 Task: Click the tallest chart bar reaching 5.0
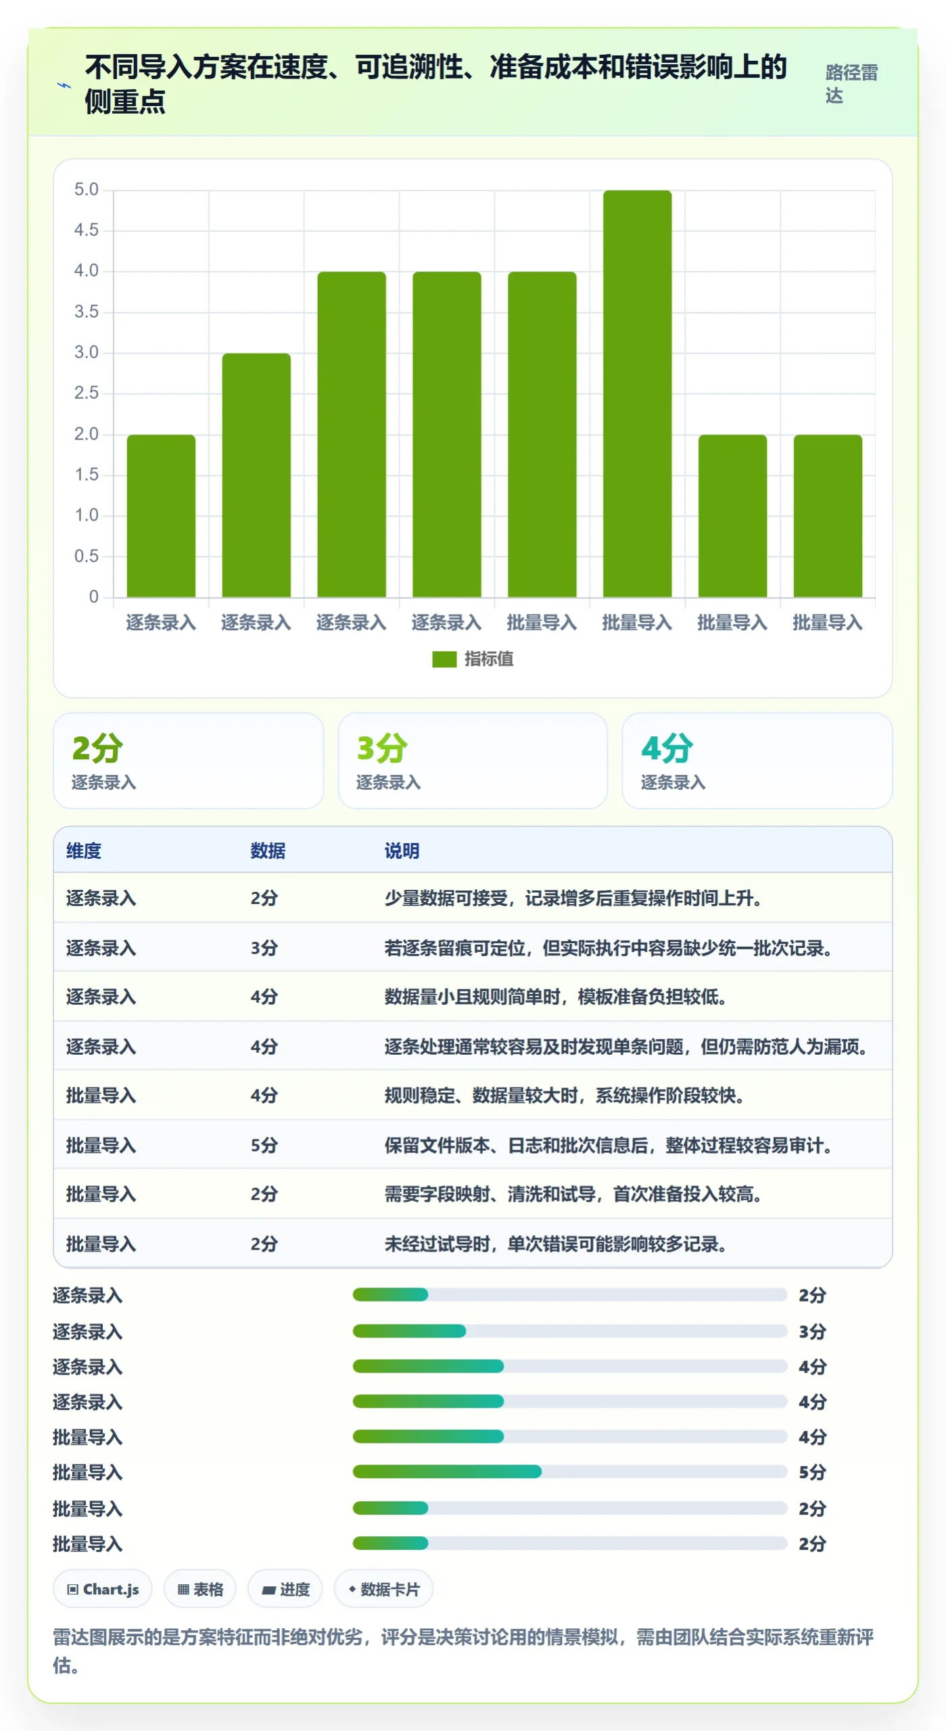pyautogui.click(x=637, y=394)
